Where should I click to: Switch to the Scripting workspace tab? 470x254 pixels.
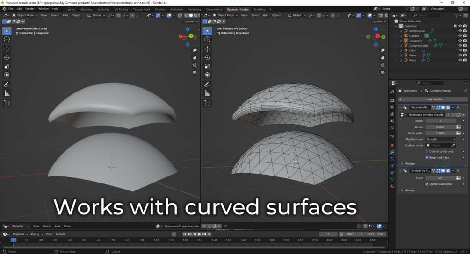point(259,10)
